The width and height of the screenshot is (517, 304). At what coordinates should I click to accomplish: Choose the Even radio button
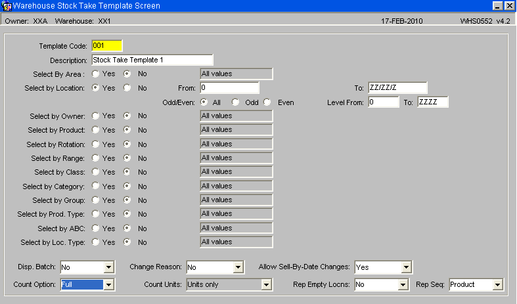[267, 102]
